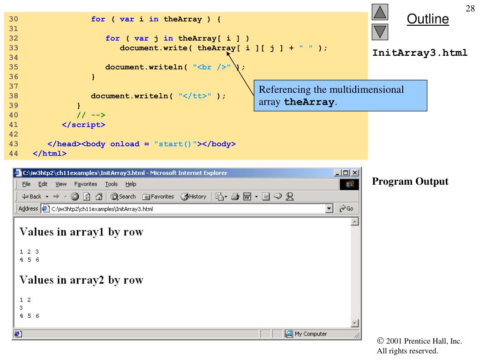Click My Computer zone in status bar

click(306, 334)
